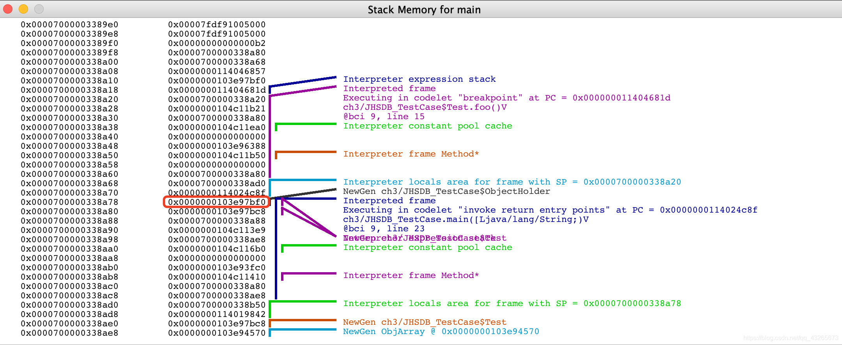Select address 0x0000700000338a10
Viewport: 842px width, 345px height.
[x=69, y=81]
